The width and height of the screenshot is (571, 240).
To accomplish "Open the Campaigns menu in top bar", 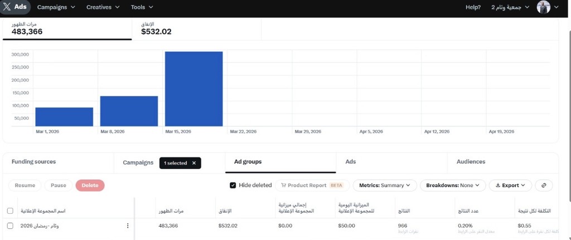I will (x=59, y=7).
